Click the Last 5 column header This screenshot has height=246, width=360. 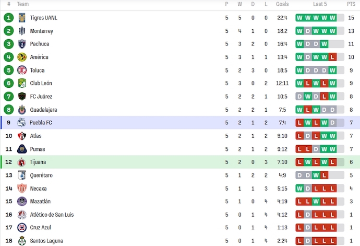click(320, 4)
